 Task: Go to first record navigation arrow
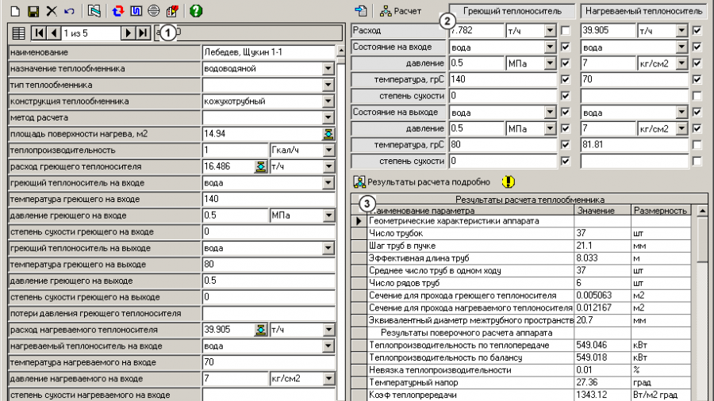pos(39,32)
